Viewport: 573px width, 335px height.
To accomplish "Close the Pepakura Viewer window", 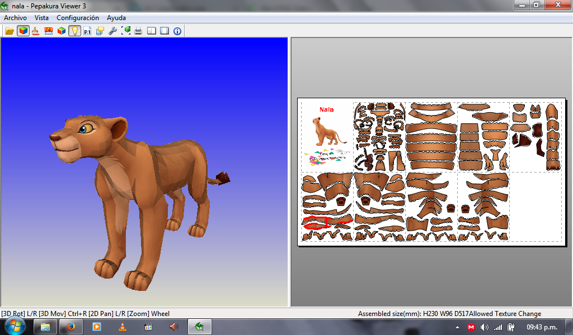I will 558,4.
